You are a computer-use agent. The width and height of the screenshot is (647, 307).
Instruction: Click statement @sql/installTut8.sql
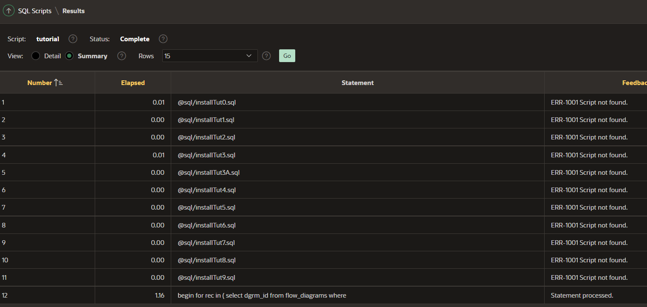click(207, 260)
